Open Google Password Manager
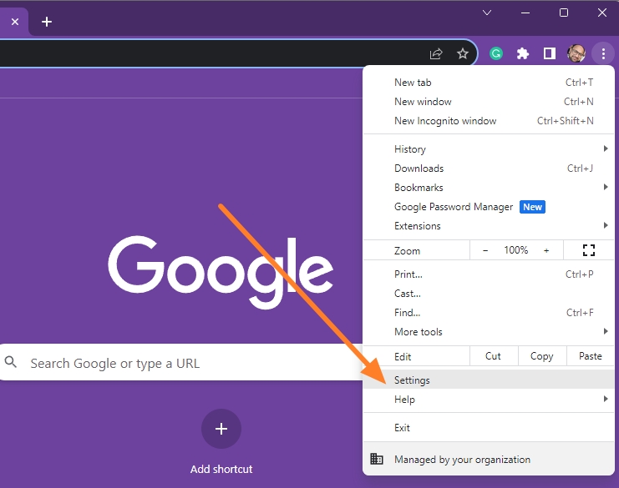The width and height of the screenshot is (619, 488). point(489,207)
